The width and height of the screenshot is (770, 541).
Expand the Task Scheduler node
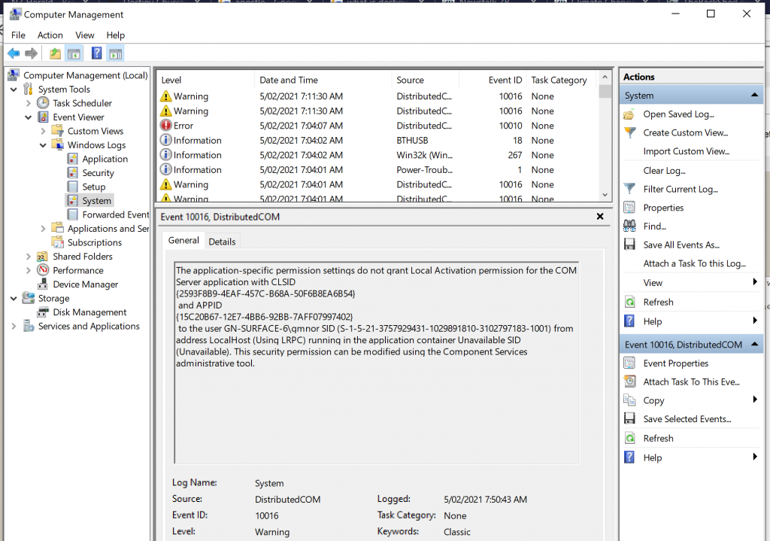29,103
